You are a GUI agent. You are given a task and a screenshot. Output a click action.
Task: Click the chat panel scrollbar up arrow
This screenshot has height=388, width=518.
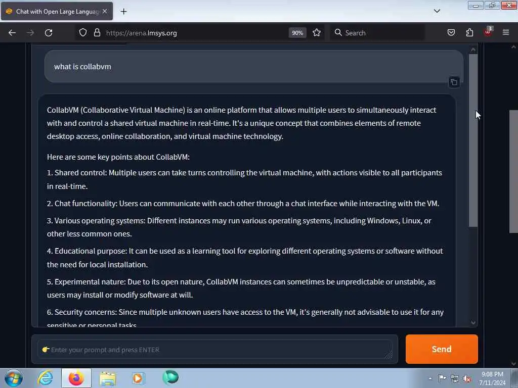tap(473, 50)
